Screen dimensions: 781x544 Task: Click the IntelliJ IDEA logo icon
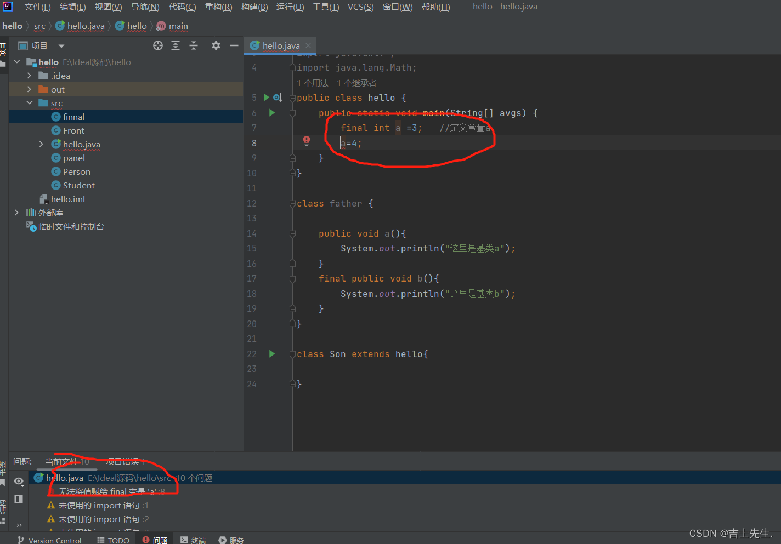pyautogui.click(x=8, y=7)
